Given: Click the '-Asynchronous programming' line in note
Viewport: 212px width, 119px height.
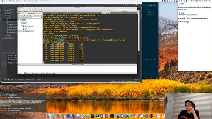Looking at the screenshot, I should tap(188, 15).
